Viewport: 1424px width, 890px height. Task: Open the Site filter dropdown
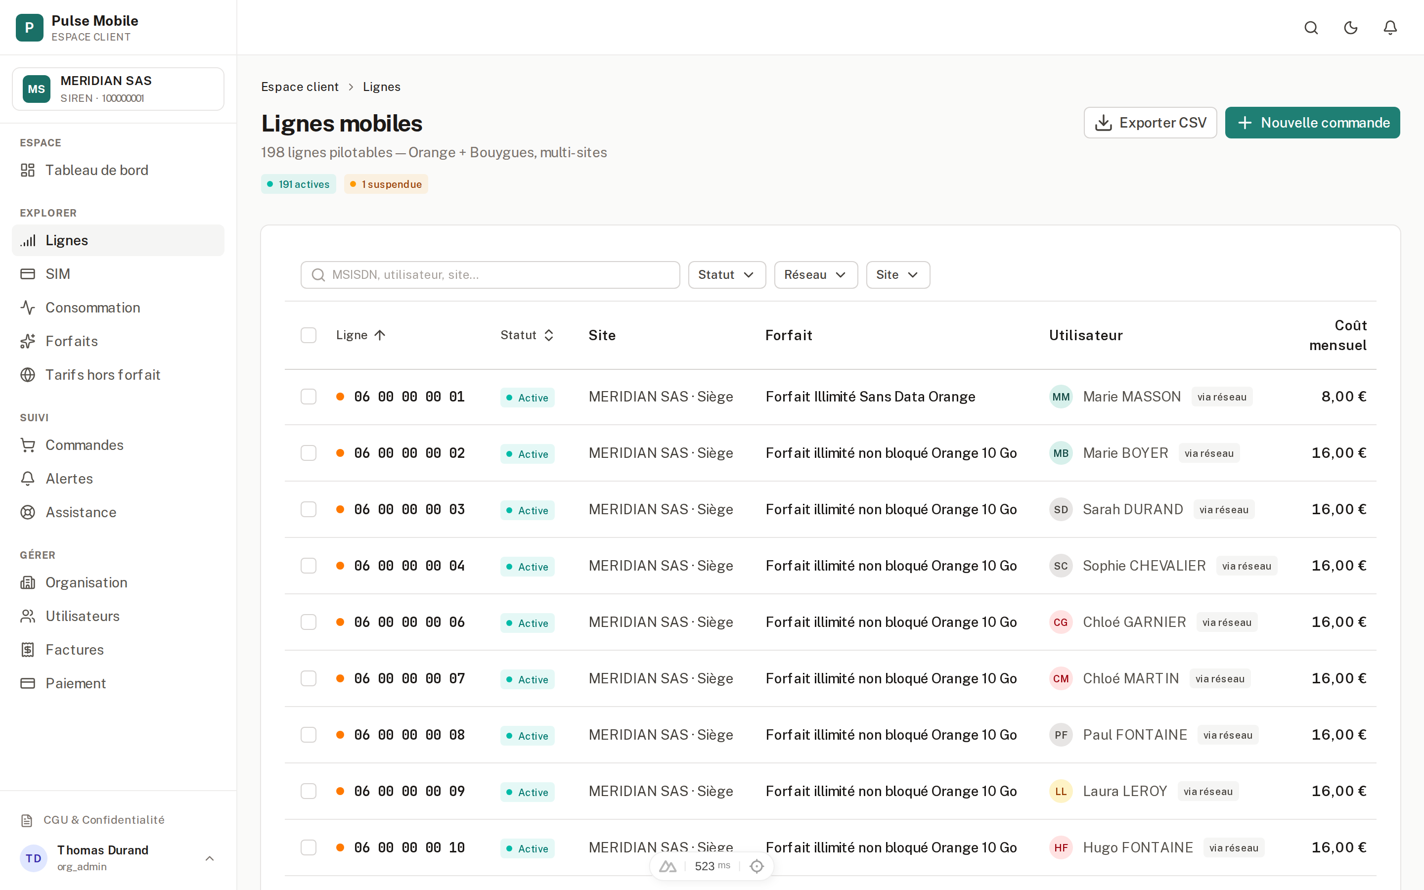(897, 275)
